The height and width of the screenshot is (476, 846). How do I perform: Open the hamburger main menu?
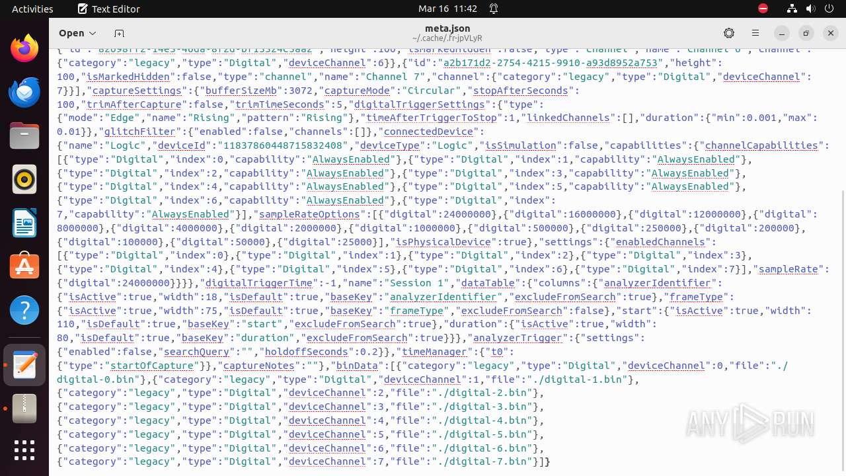(x=755, y=33)
